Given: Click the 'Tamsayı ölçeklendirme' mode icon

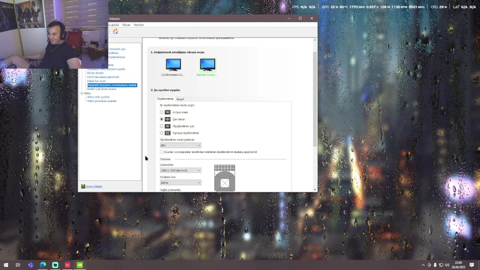Looking at the screenshot, I should coord(168,133).
